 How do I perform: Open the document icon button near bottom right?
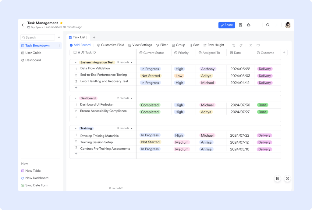[278, 179]
